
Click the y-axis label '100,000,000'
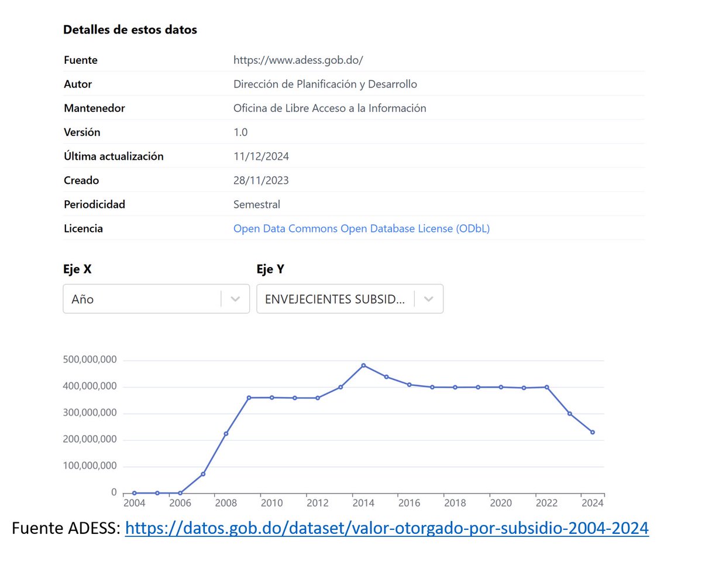pos(90,466)
